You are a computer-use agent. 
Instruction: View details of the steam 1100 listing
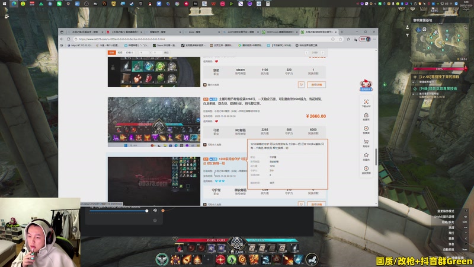click(316, 85)
